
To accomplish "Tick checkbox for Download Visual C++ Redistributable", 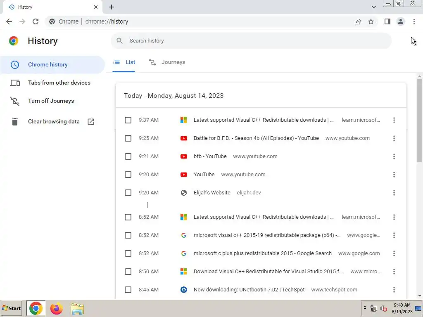I will [x=128, y=272].
